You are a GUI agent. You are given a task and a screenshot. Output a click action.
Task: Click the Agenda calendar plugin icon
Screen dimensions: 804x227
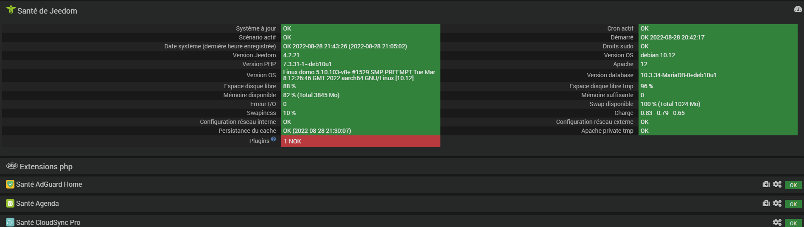(x=10, y=203)
